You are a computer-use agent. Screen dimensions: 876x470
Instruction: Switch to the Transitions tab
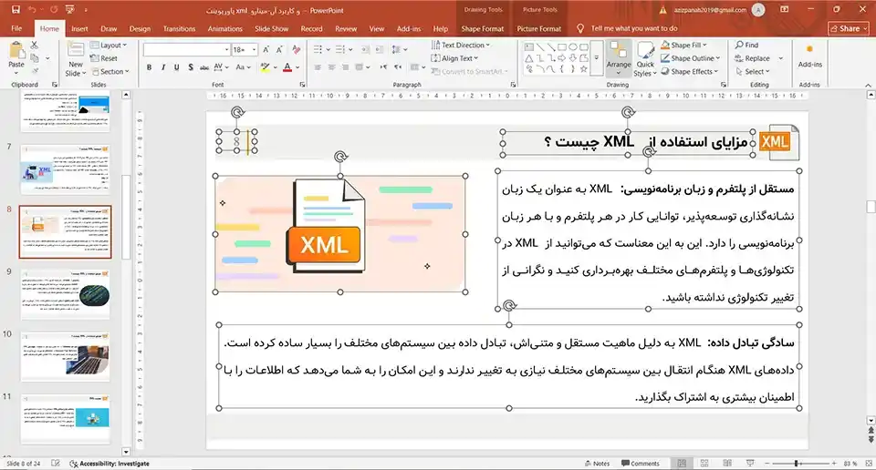180,28
